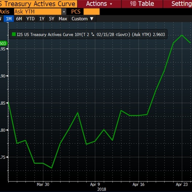Switch chart to 1Y range
Screen dimensions: 192x192
tap(42, 19)
